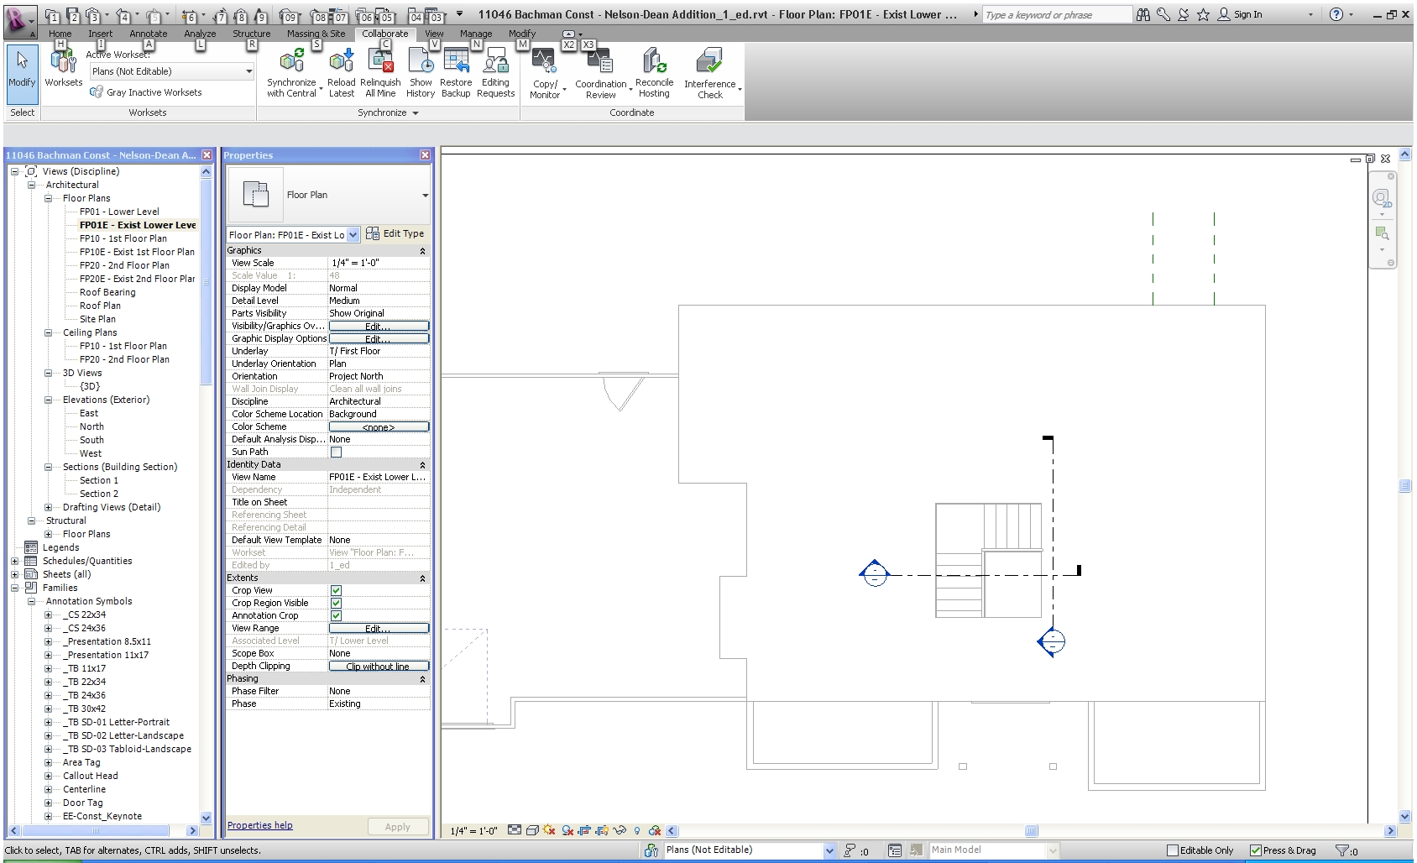The height and width of the screenshot is (863, 1417).
Task: Click the Reload Latest icon
Action: (341, 62)
